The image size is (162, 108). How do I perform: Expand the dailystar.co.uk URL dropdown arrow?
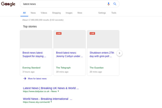point(58,91)
